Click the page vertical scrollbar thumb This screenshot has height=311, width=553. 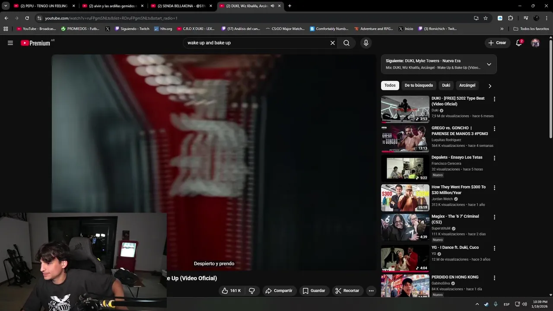click(x=550, y=89)
